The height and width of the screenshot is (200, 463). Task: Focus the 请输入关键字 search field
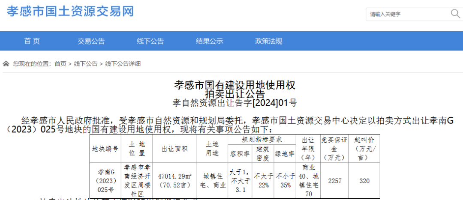click(407, 14)
